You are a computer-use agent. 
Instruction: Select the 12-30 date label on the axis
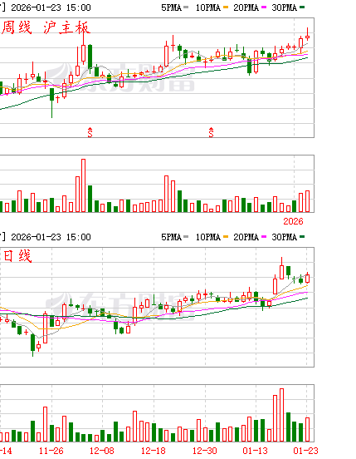tap(205, 451)
